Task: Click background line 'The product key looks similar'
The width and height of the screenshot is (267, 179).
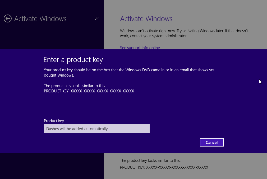Action: (150, 161)
